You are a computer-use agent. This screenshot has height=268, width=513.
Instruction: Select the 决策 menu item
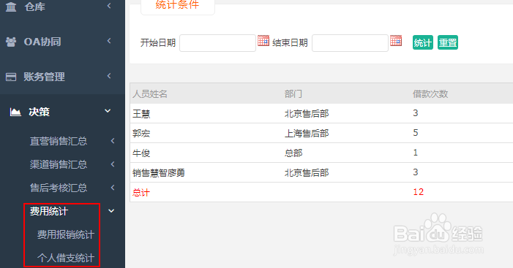click(40, 112)
